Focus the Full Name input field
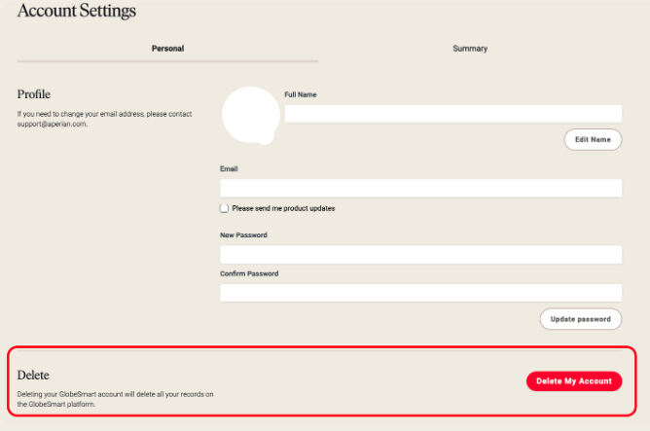This screenshot has width=650, height=431. (x=452, y=114)
